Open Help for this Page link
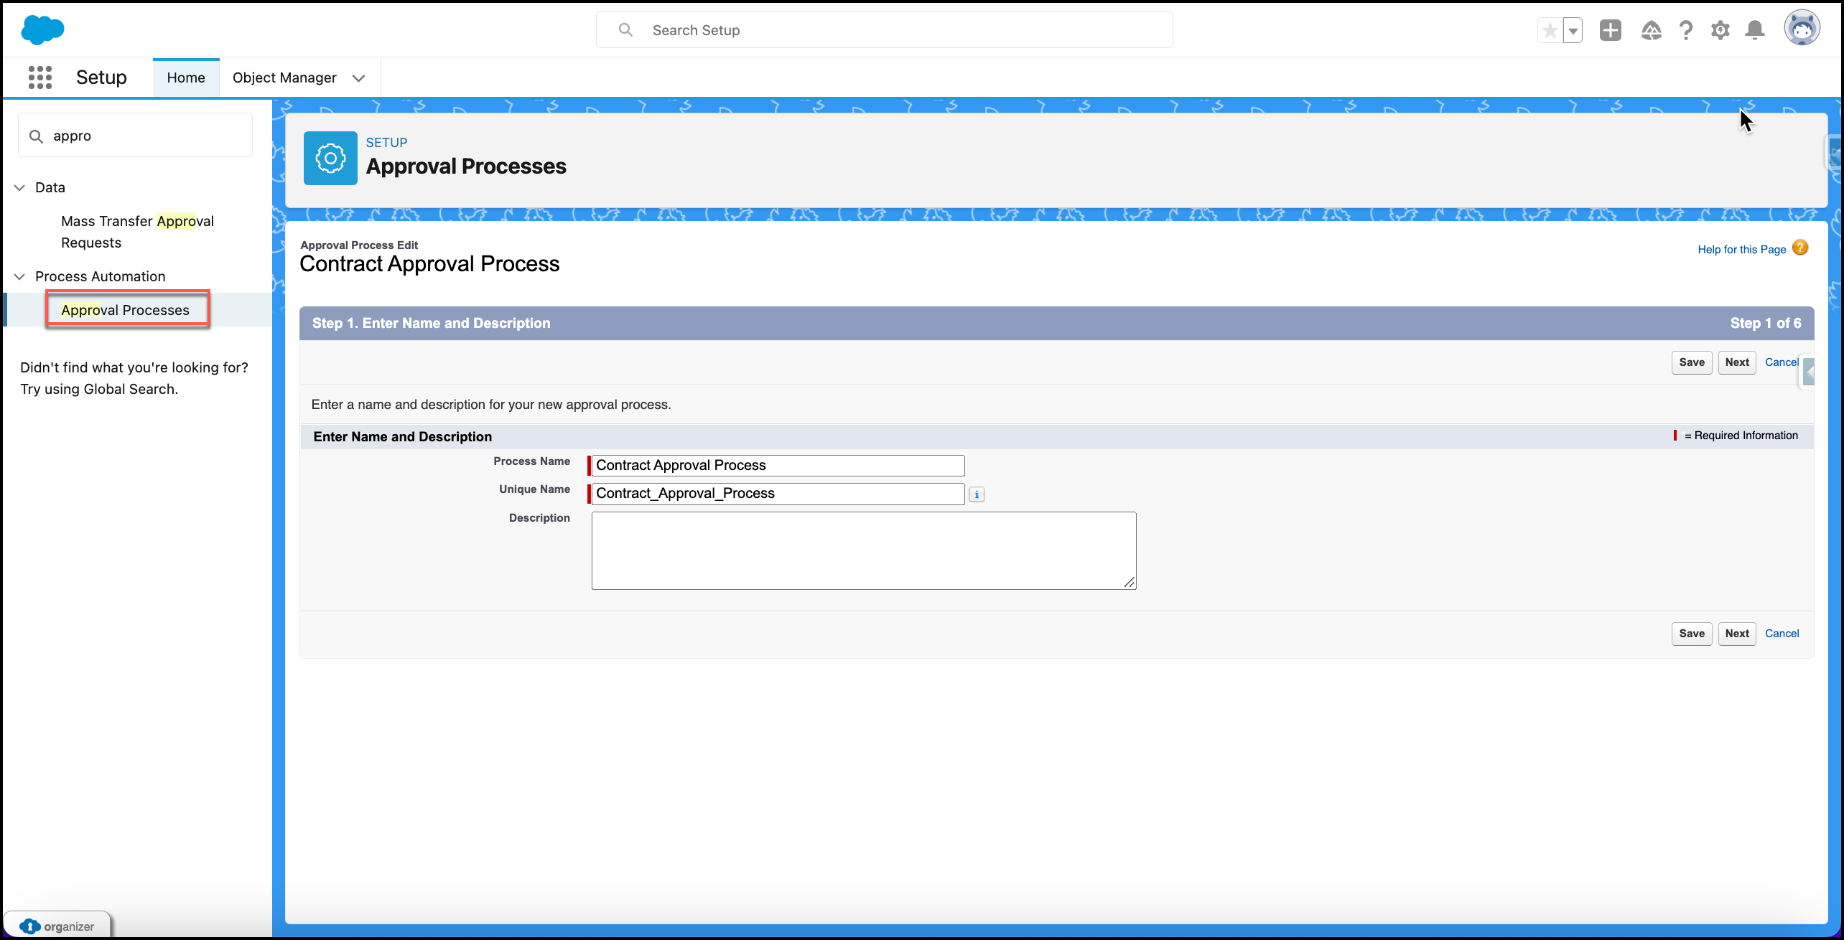Screen dimensions: 1844x940 1741,250
